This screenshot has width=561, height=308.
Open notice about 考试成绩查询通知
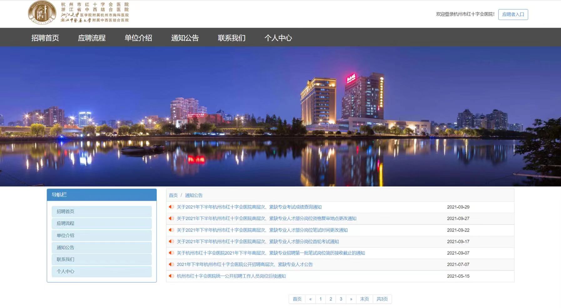(x=249, y=207)
